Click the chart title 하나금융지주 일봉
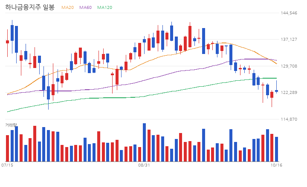 tap(30, 7)
